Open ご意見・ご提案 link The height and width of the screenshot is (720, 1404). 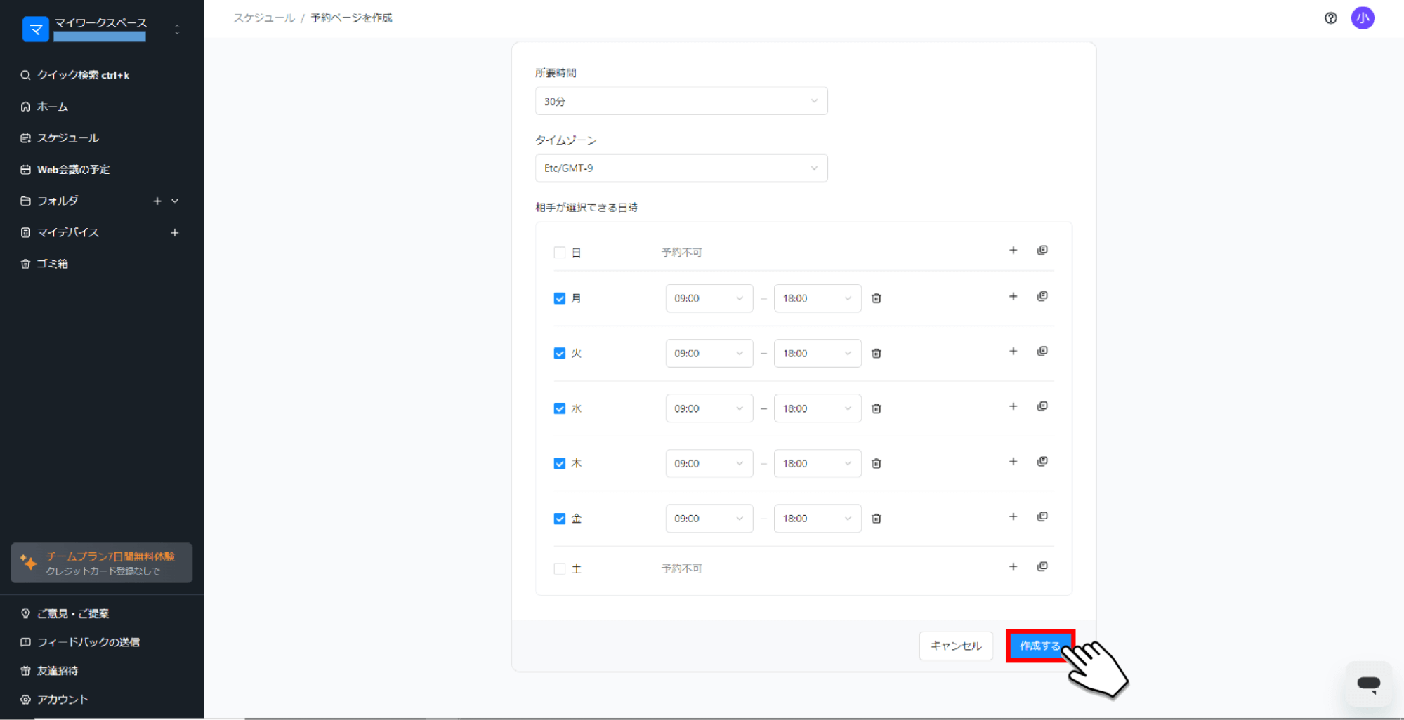65,614
